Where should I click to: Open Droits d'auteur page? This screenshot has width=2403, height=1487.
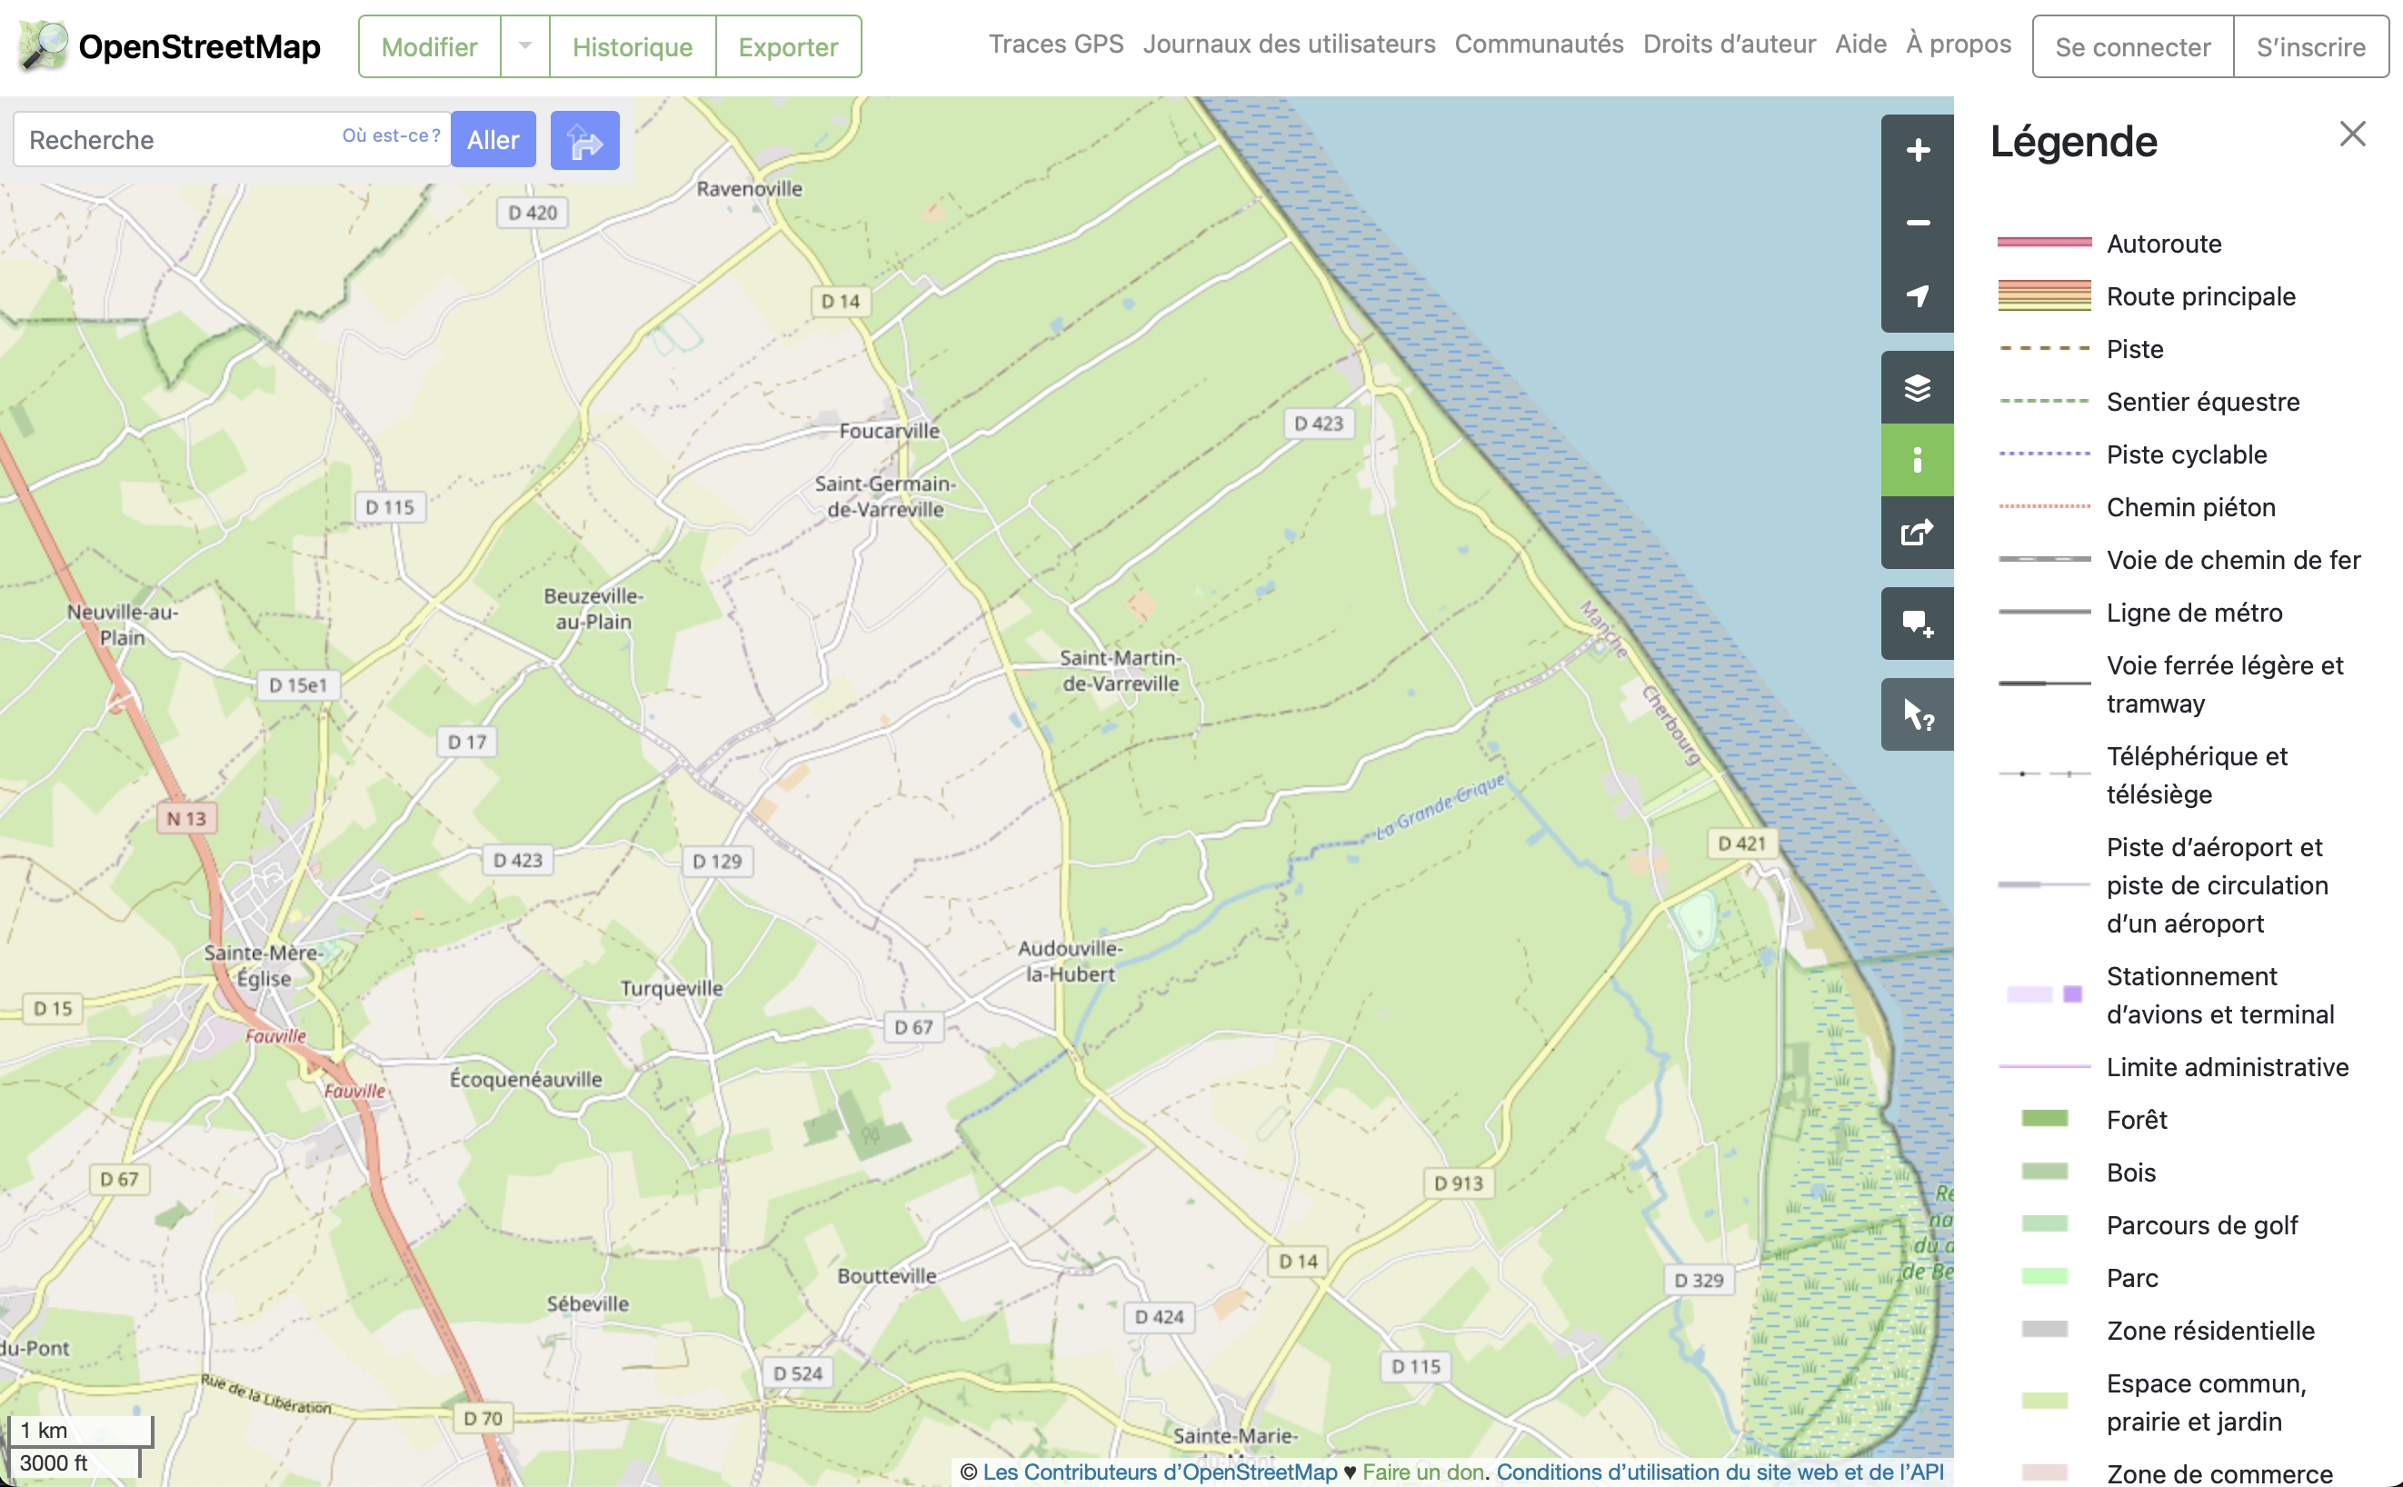1730,45
